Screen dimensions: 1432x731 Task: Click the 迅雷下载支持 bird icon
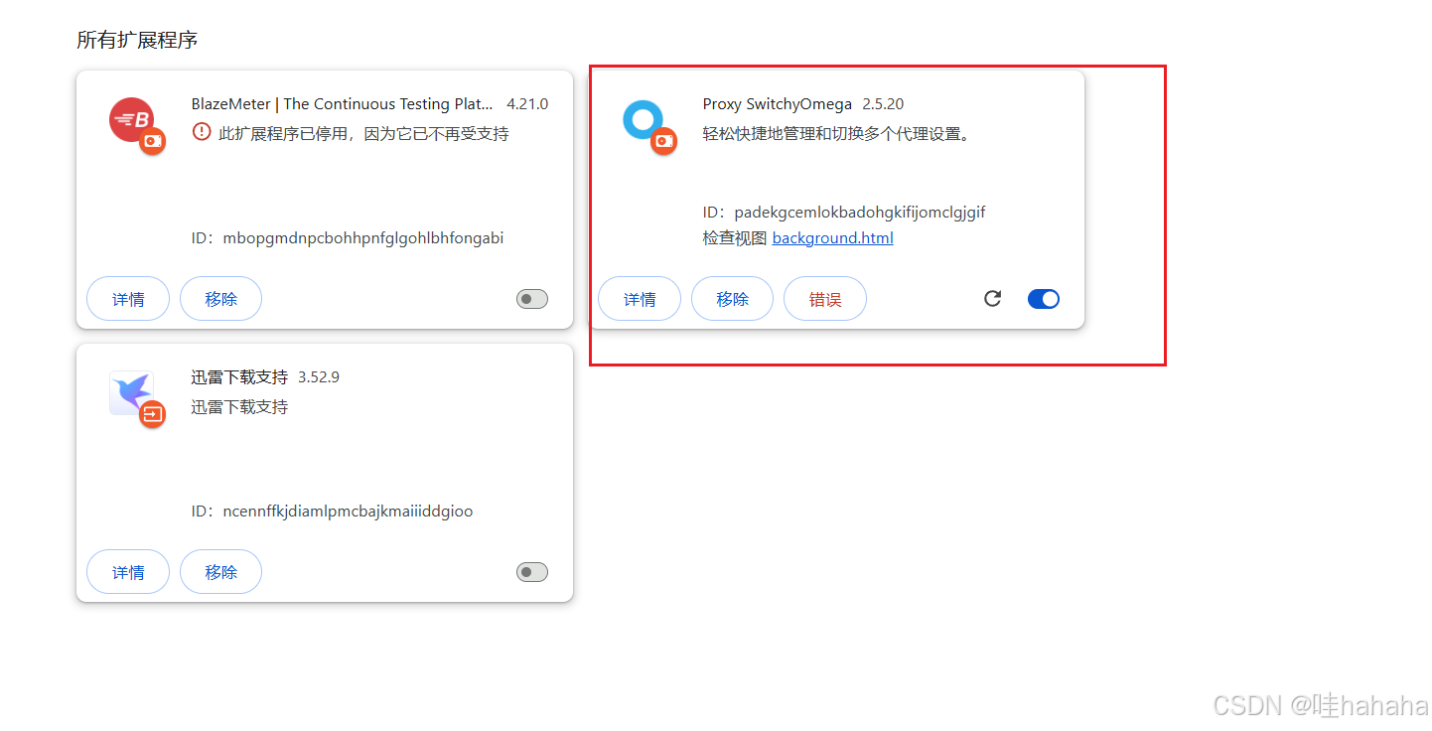click(131, 393)
